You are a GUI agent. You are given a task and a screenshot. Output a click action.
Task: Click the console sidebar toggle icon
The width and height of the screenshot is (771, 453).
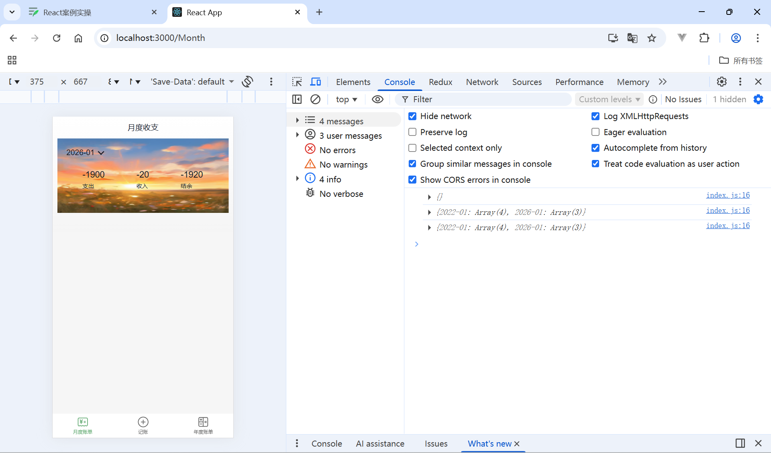pos(297,99)
